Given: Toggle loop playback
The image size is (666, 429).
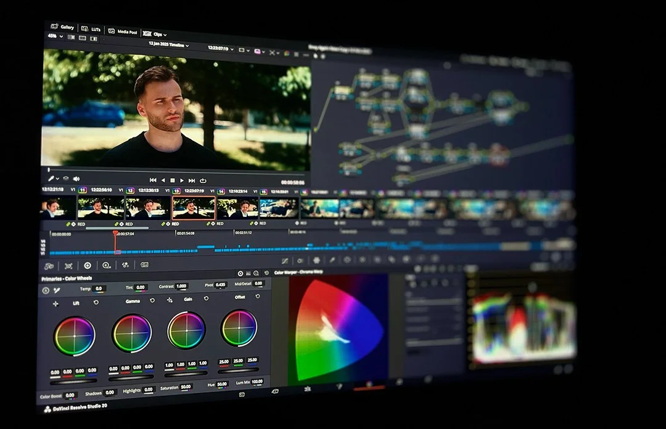Looking at the screenshot, I should pos(203,181).
